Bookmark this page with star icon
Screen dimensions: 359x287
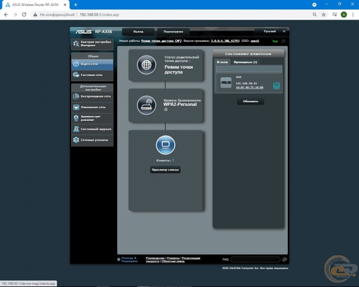click(324, 14)
